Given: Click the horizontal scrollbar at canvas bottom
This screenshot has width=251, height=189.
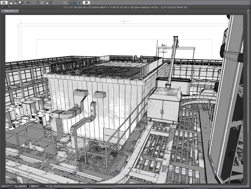Looking at the screenshot, I should pyautogui.click(x=153, y=186).
